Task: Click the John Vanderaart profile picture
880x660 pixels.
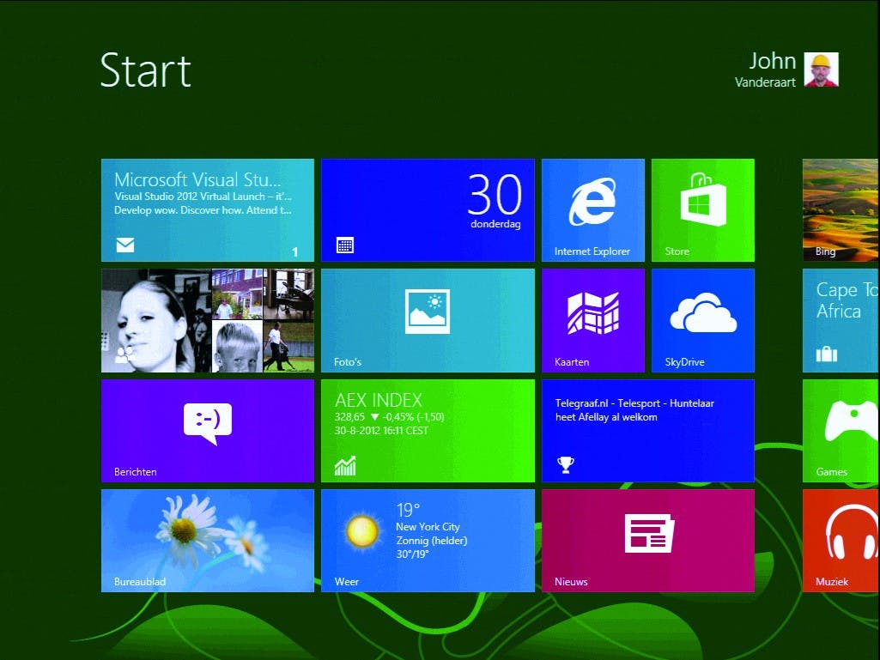Action: click(821, 70)
